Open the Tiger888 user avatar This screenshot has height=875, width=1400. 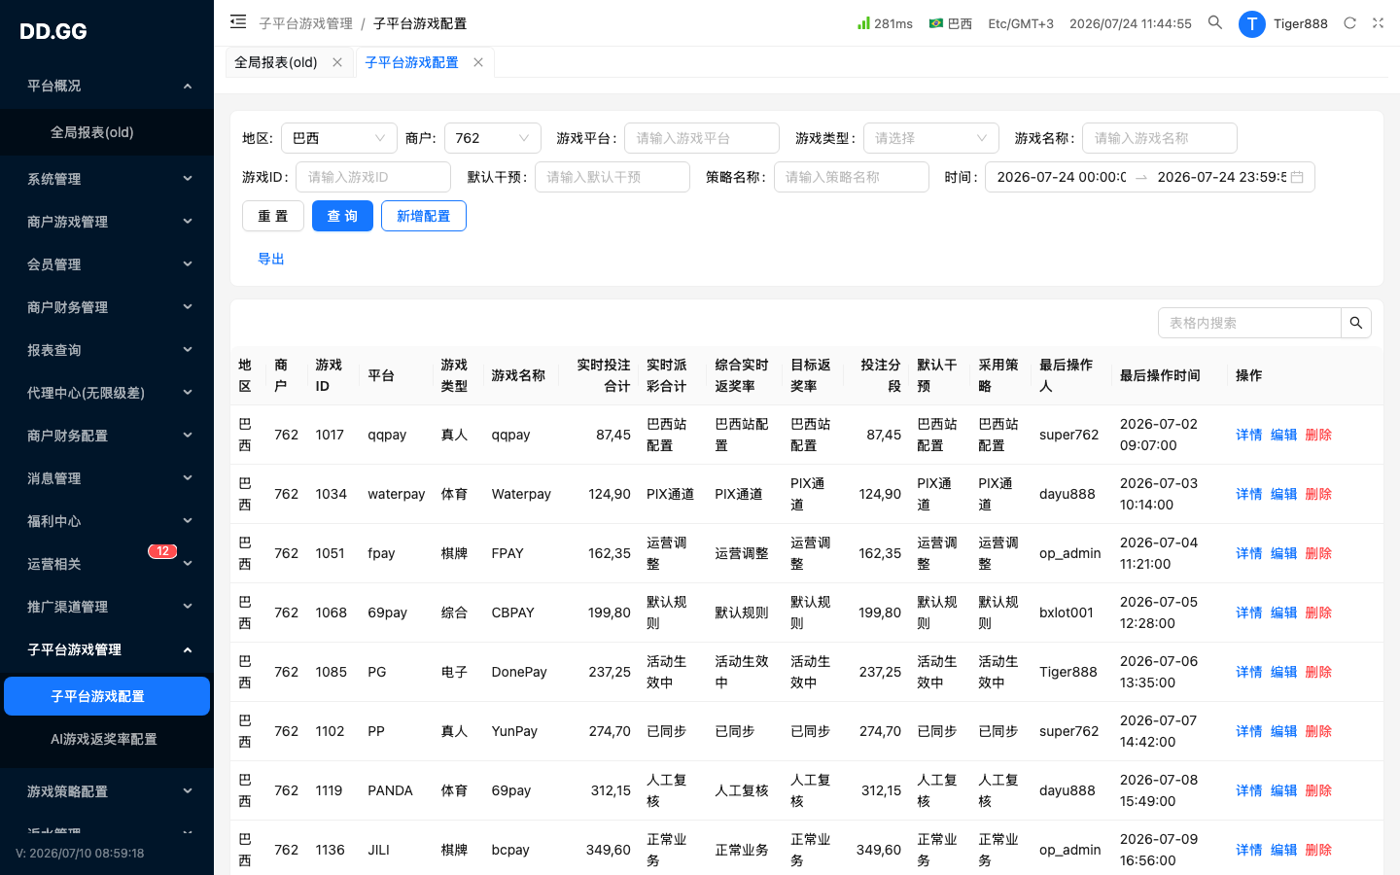point(1252,23)
